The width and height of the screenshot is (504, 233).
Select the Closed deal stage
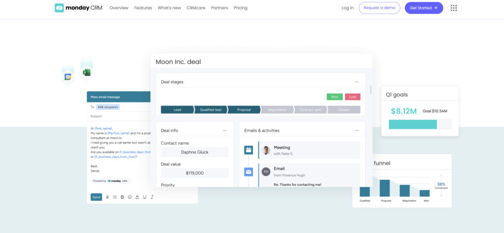point(344,110)
